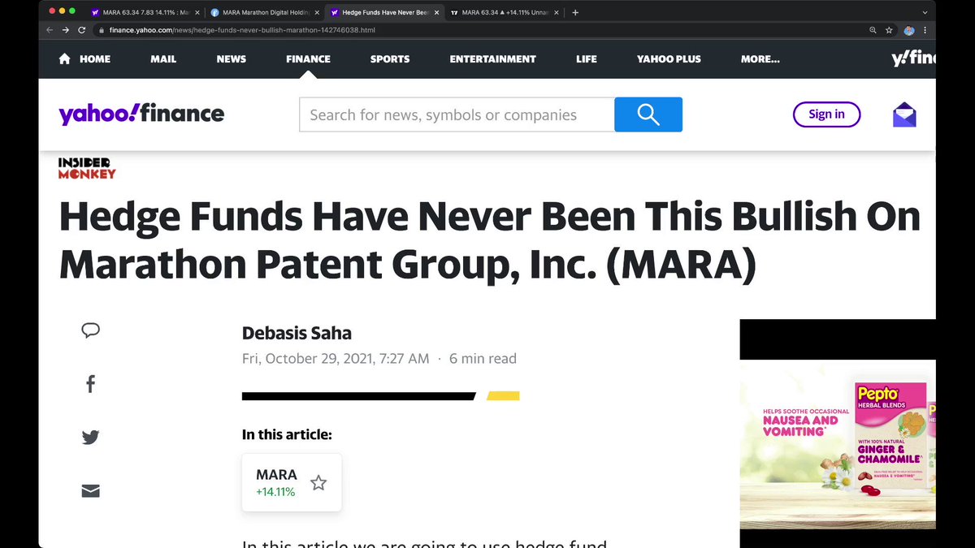Open Chrome's three-dot menu
975x548 pixels.
click(925, 30)
